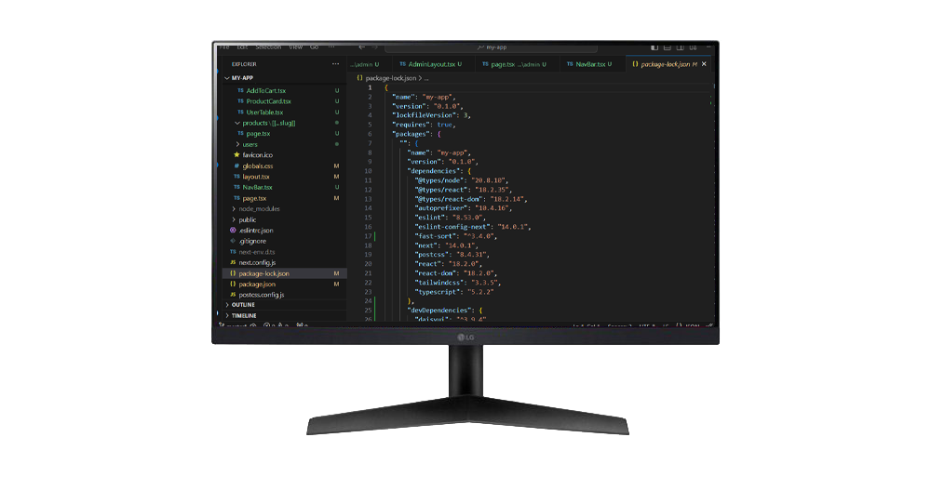Expand the TIMELINE section
Viewport: 931px width, 477px height.
pos(284,315)
